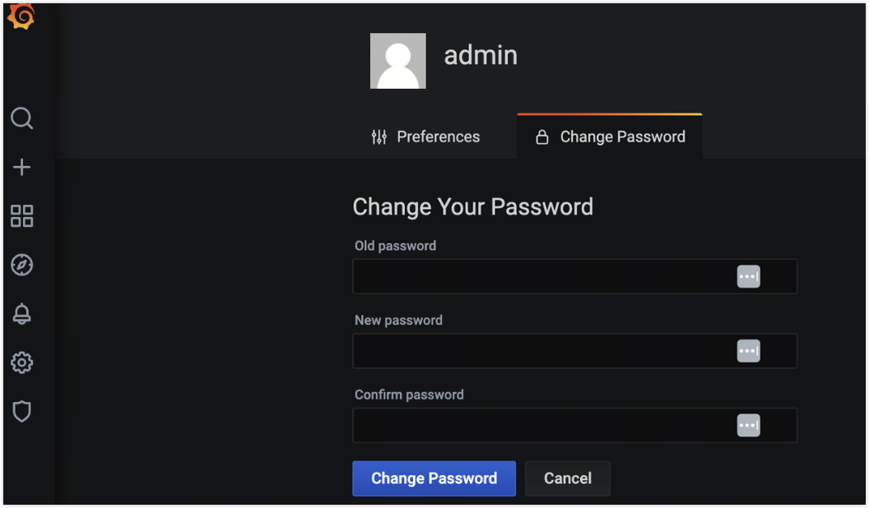Viewport: 869px width, 508px height.
Task: Submit with the Change Password button
Action: click(x=434, y=478)
